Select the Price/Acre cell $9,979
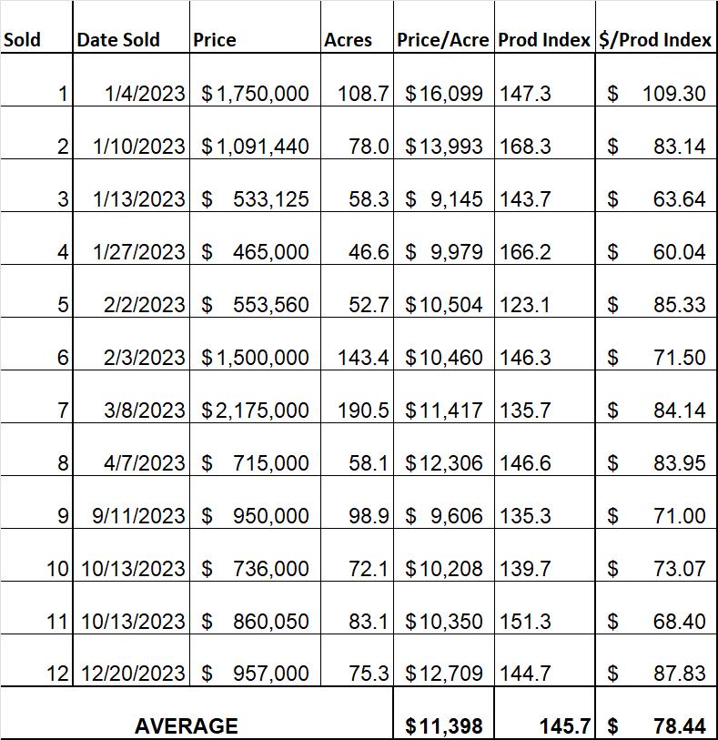 (x=443, y=238)
